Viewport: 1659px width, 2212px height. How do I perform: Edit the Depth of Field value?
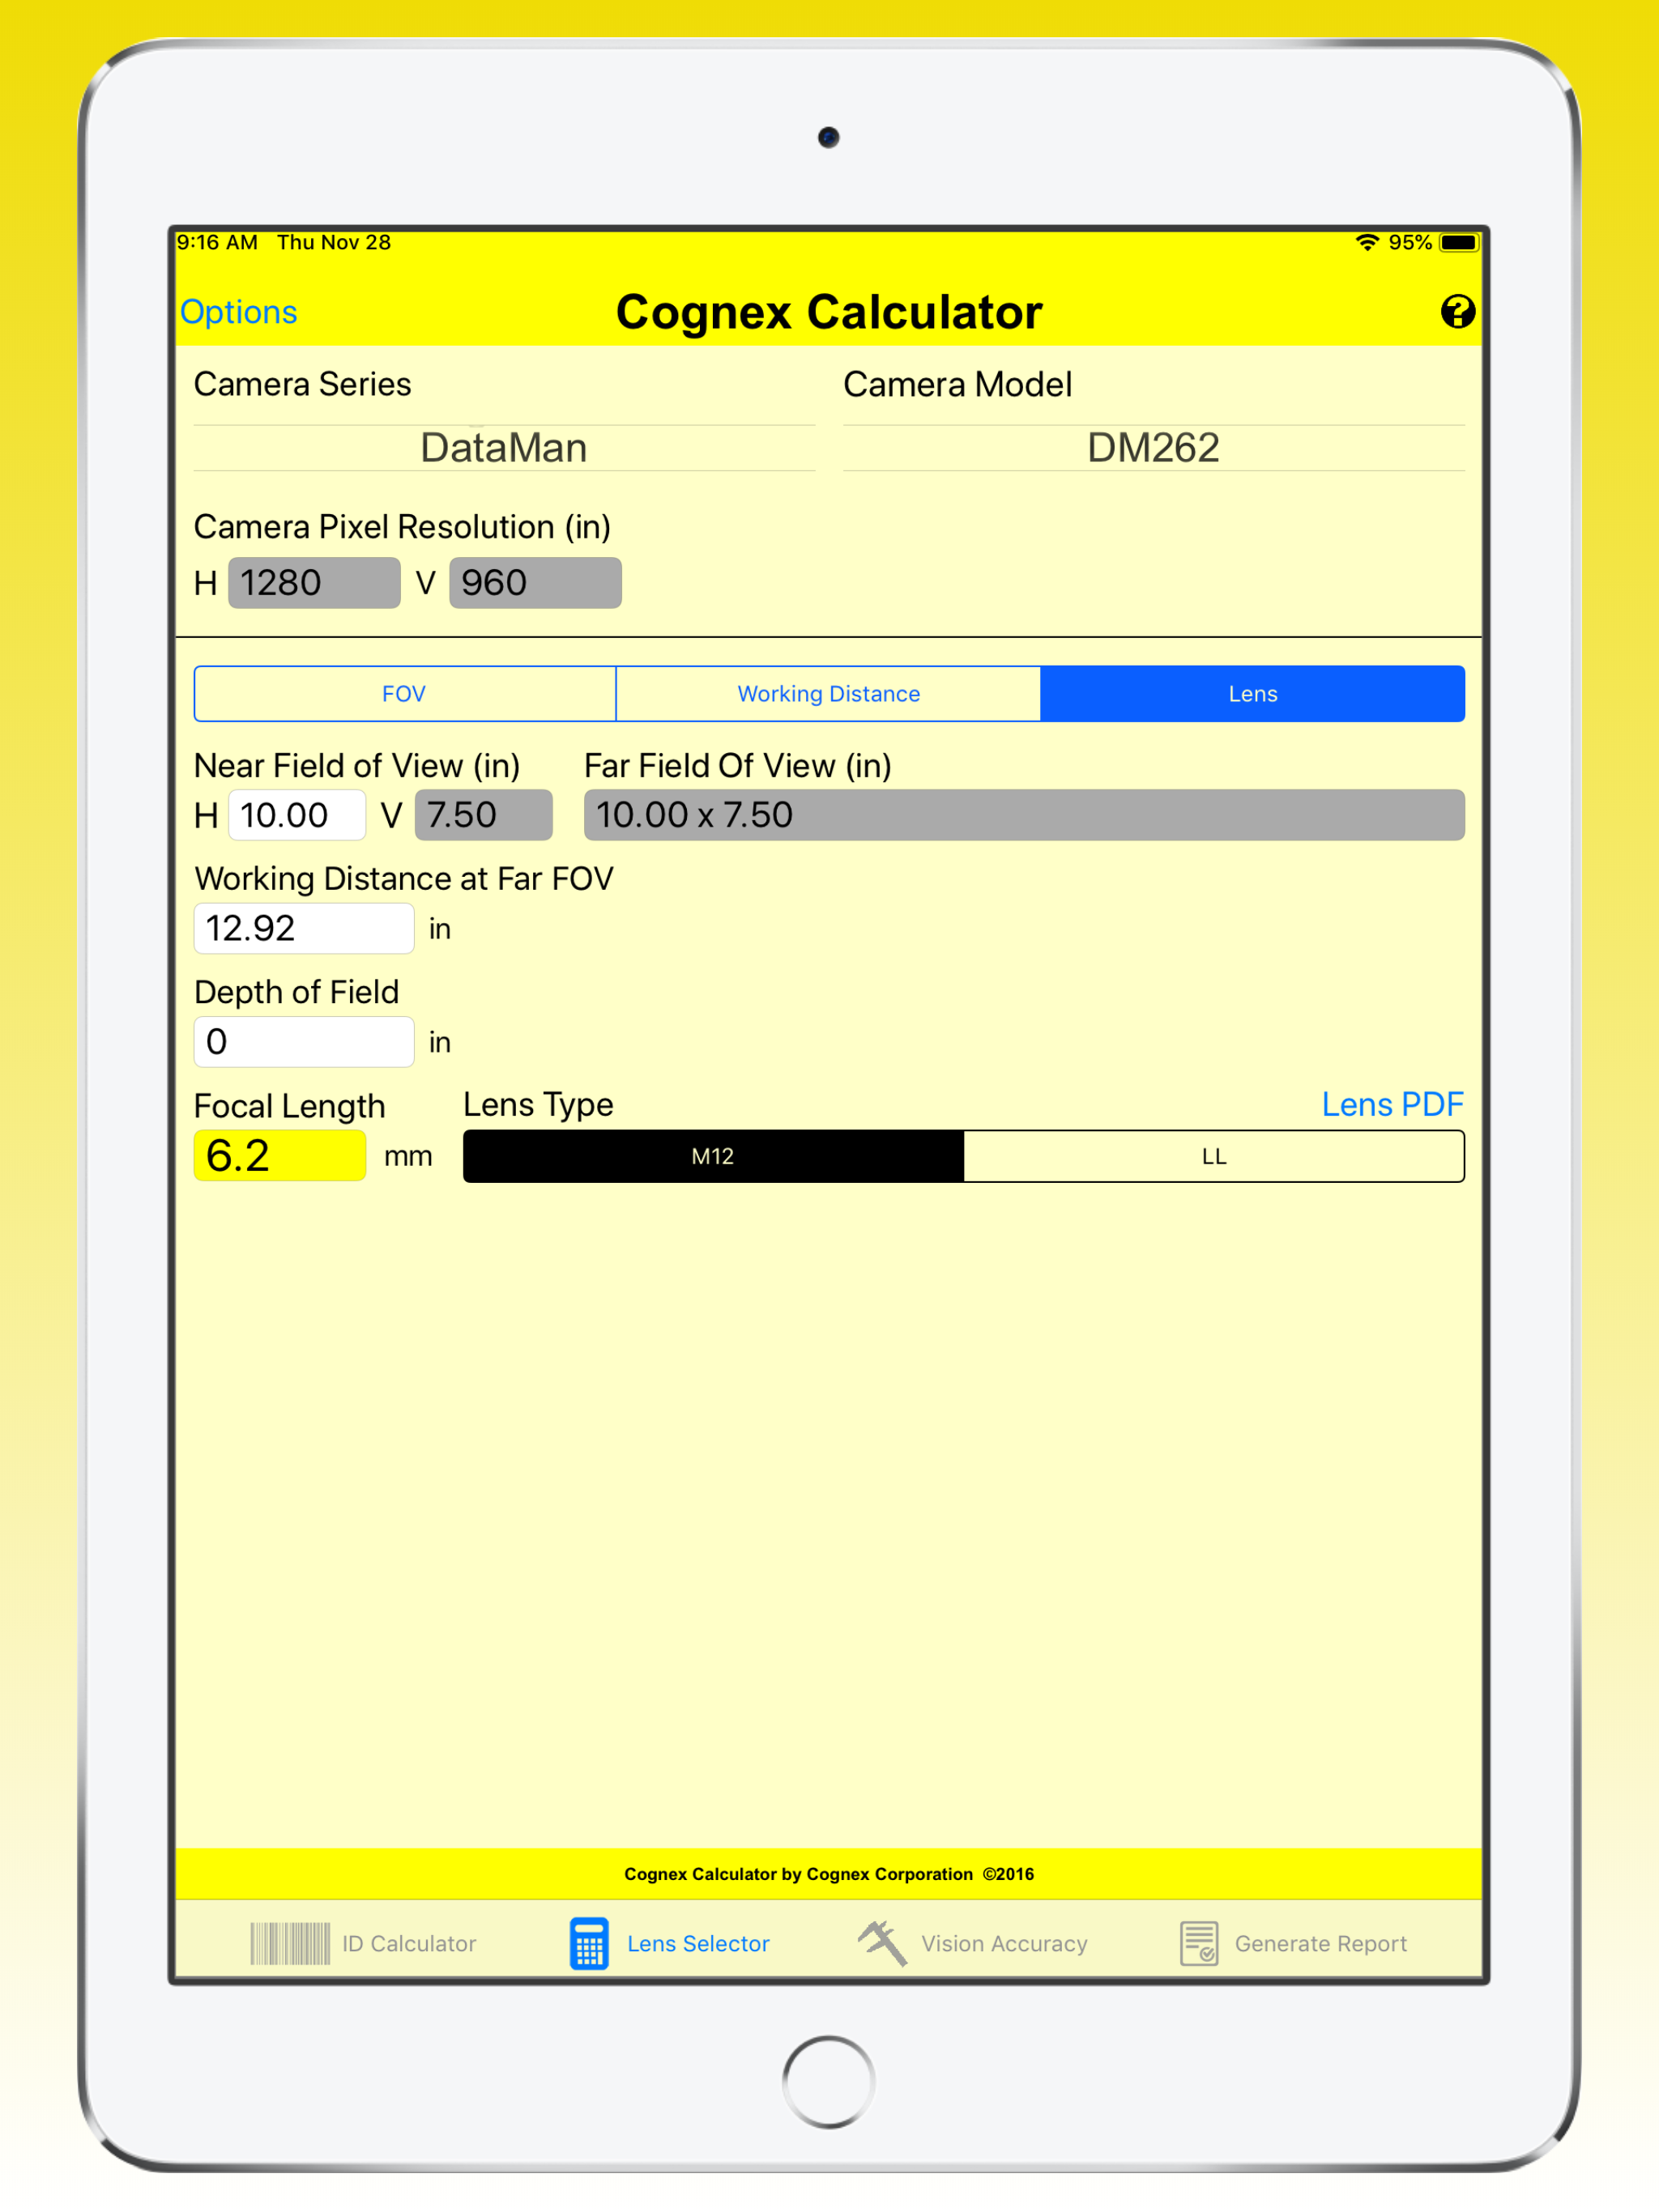tap(305, 1042)
